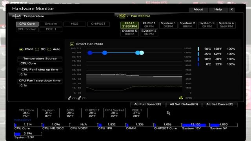Click All Set Cancel(C) button
This screenshot has height=141, width=251.
[220, 105]
